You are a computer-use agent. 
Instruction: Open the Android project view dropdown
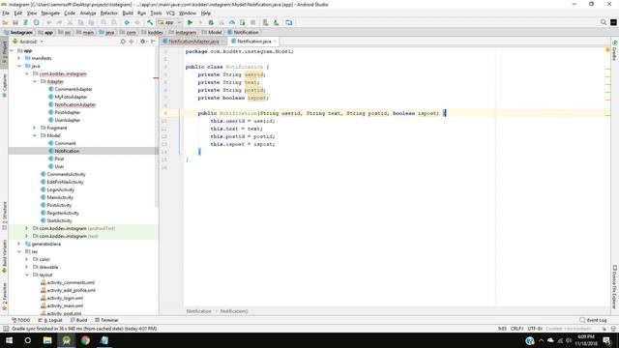[x=28, y=42]
